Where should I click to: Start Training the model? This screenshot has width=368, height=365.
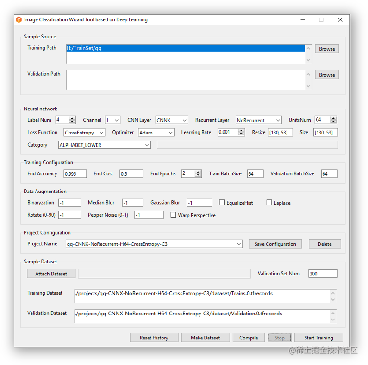[319, 338]
